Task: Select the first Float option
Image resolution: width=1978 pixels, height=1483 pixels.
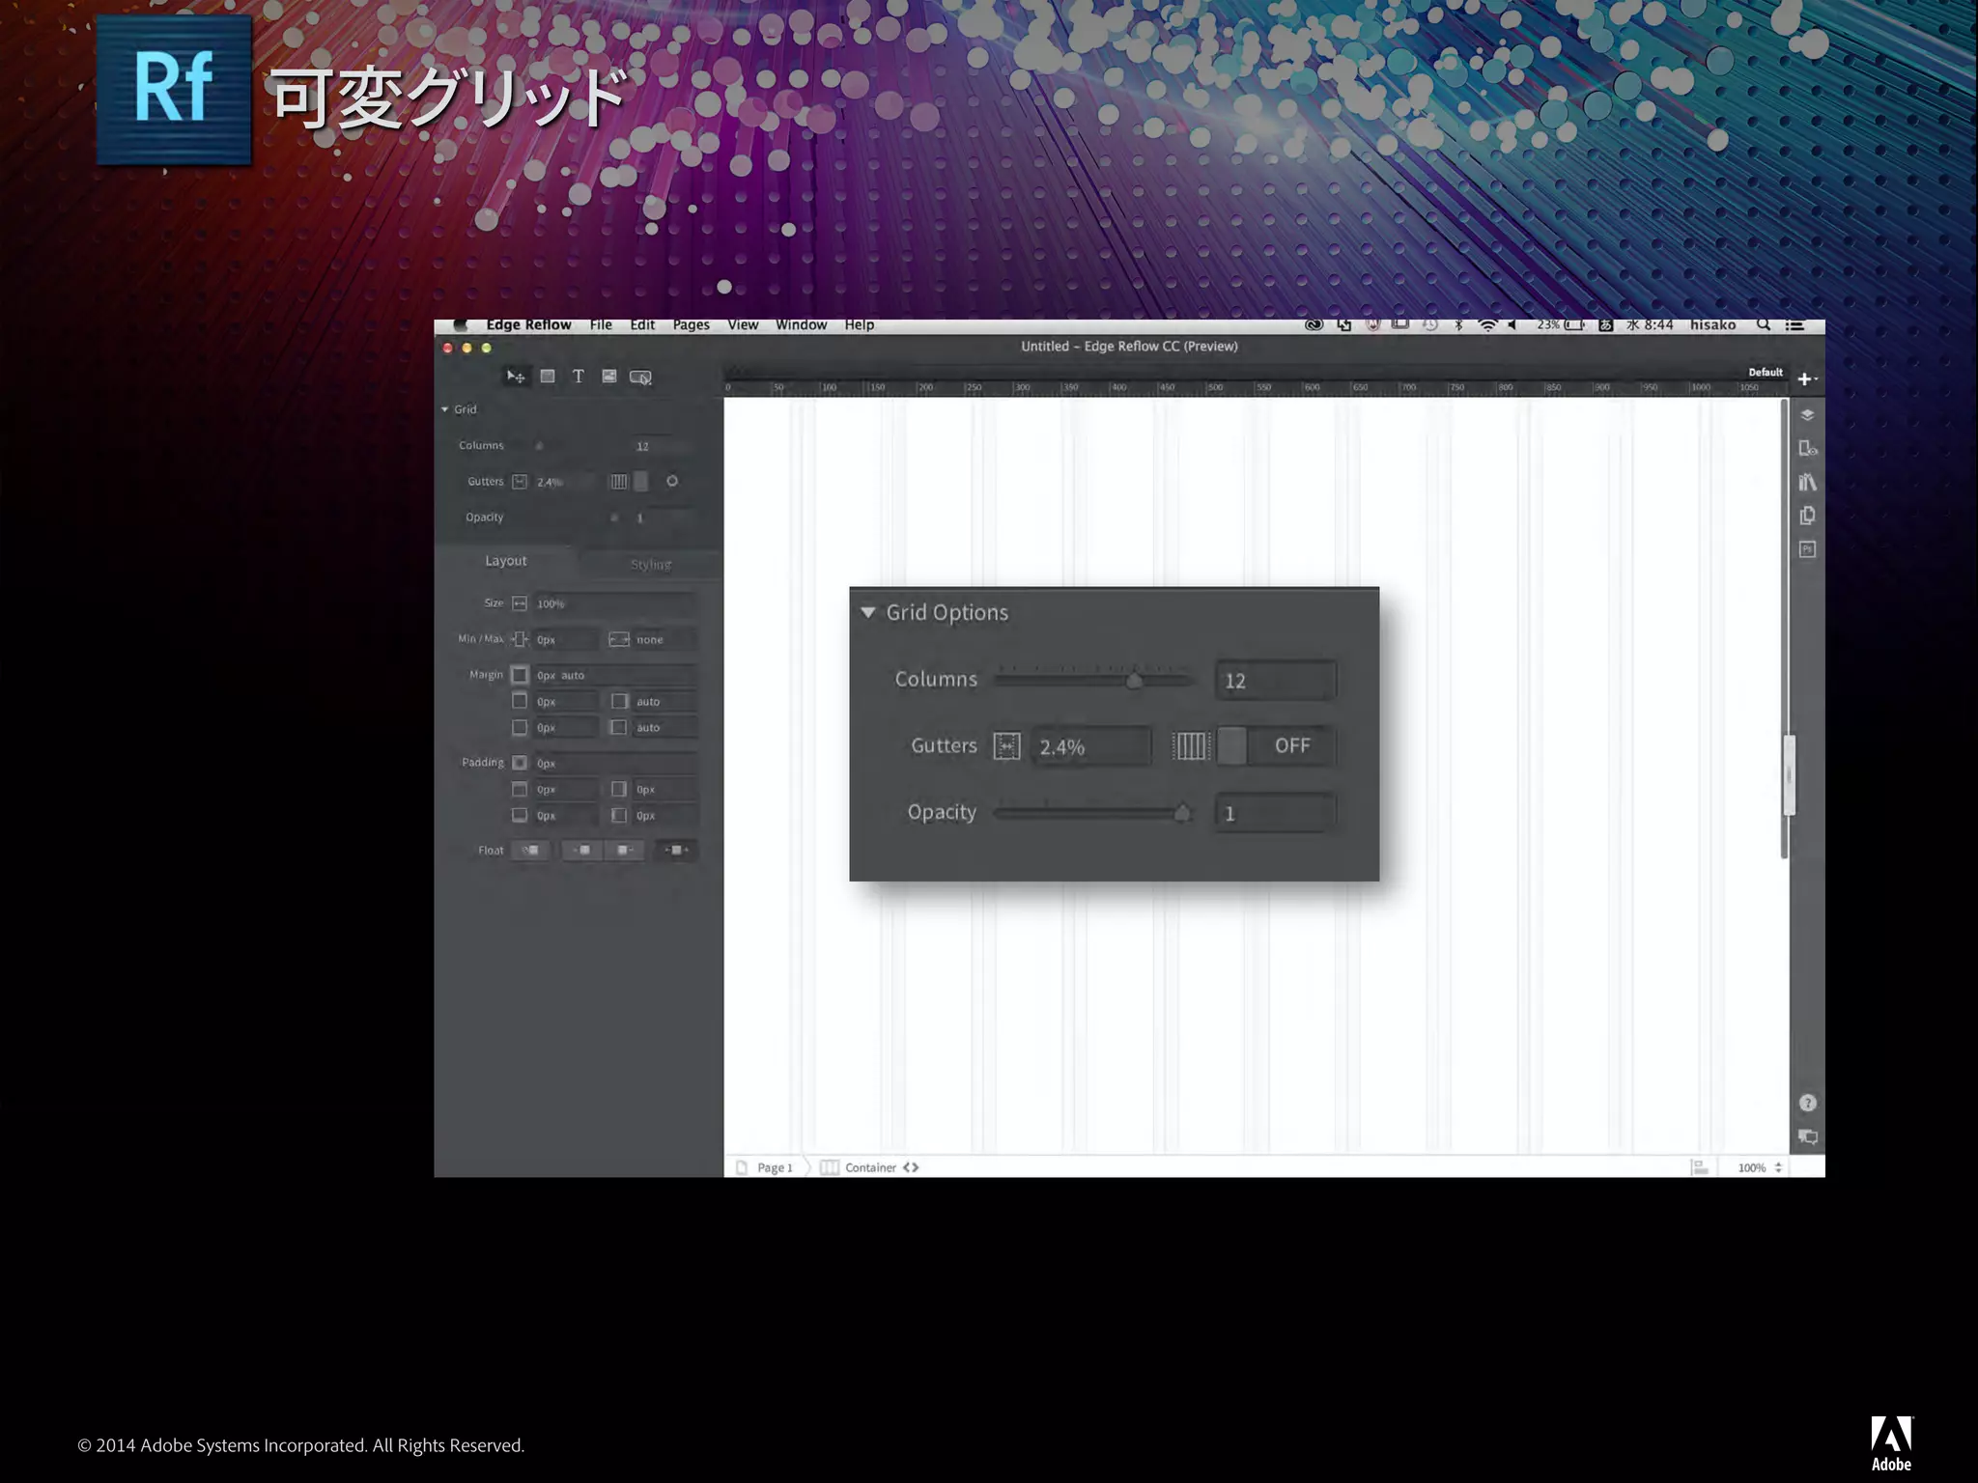Action: point(530,851)
